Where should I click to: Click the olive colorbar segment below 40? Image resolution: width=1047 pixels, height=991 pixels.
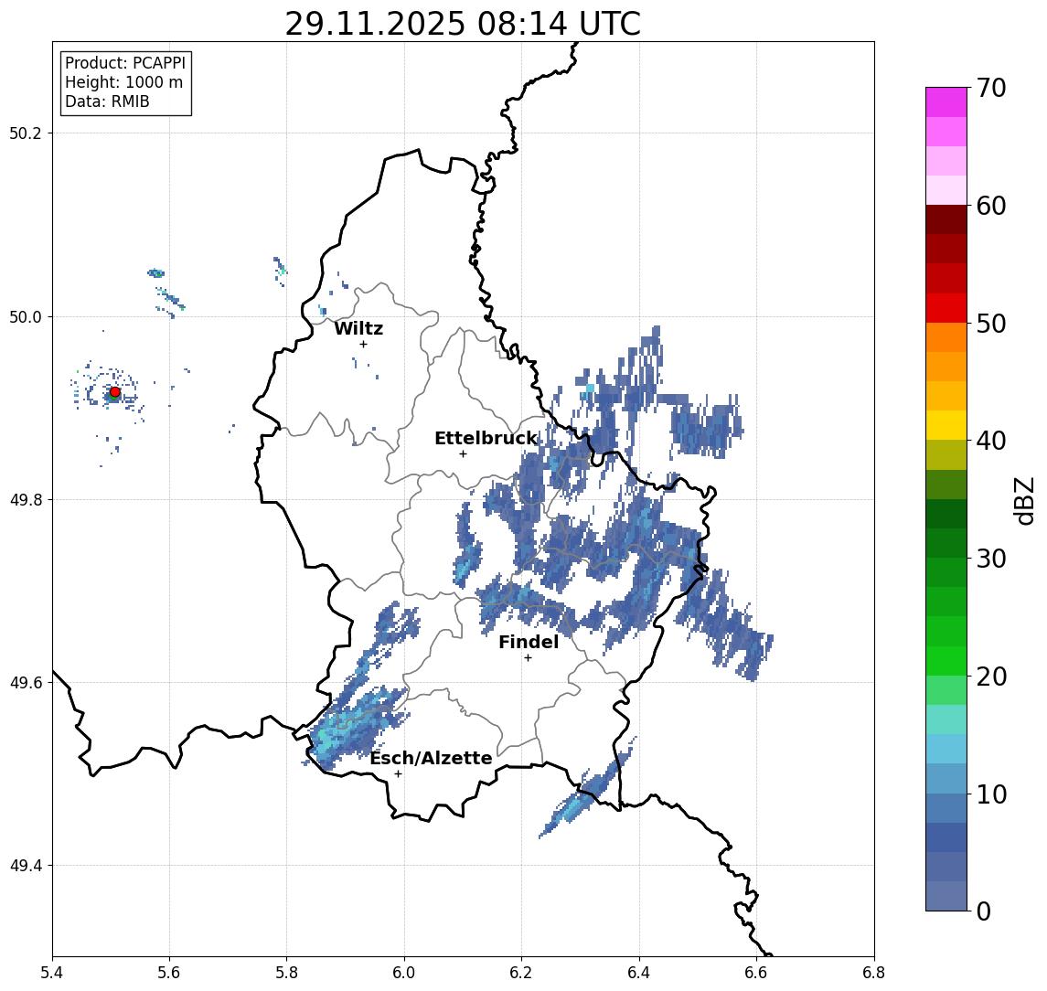pyautogui.click(x=946, y=455)
